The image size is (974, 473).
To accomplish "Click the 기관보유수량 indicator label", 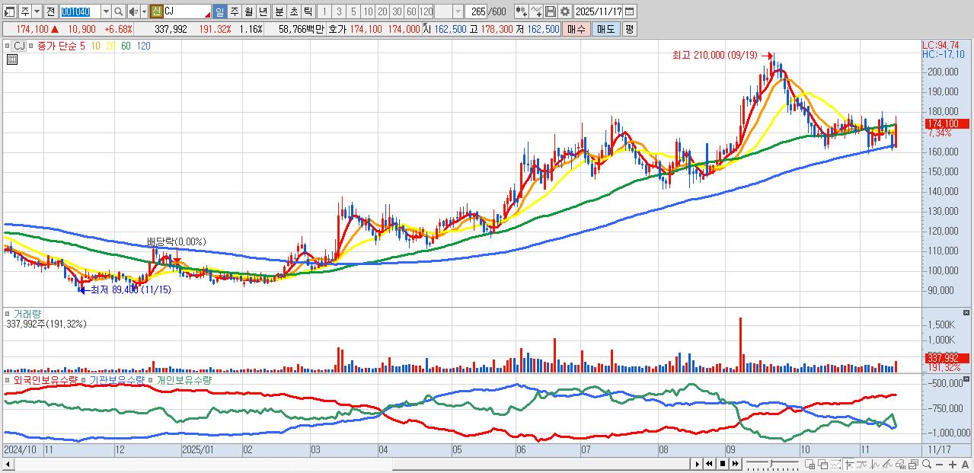I will (x=116, y=379).
